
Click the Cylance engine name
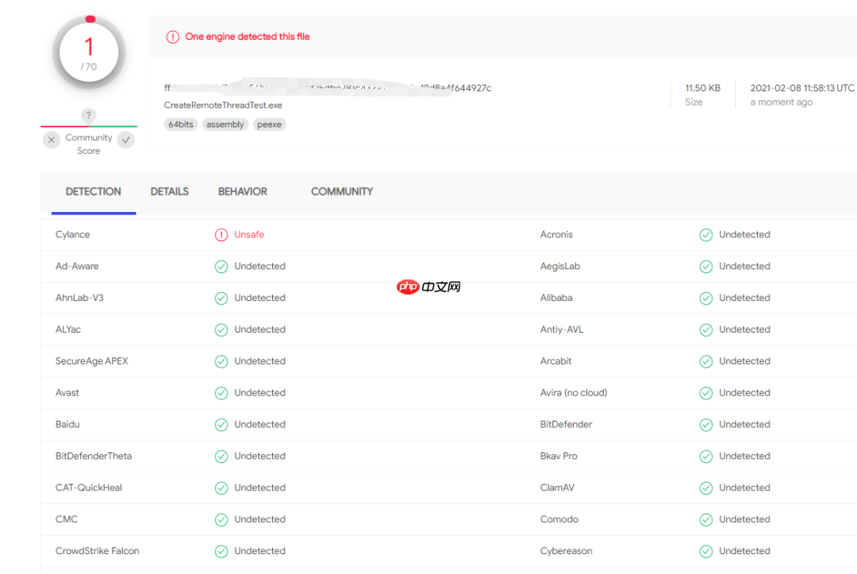(73, 234)
